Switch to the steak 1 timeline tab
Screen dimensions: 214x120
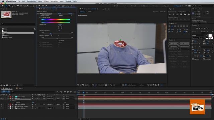coord(20,88)
